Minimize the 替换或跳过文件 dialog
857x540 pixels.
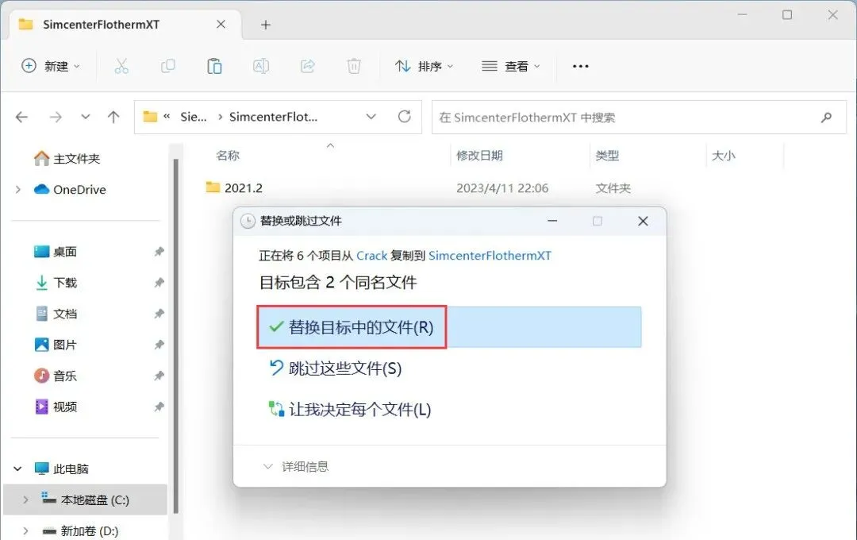[552, 221]
